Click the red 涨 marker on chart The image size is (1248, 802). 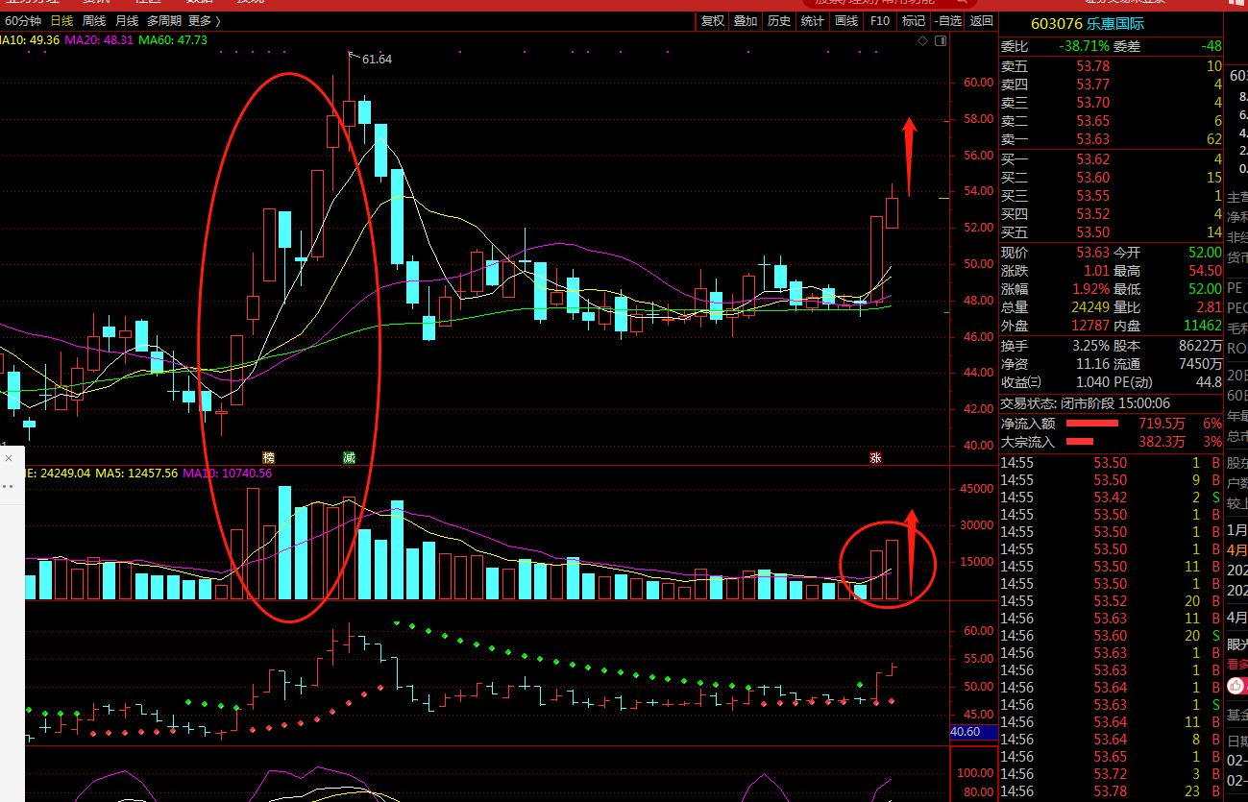coord(875,457)
